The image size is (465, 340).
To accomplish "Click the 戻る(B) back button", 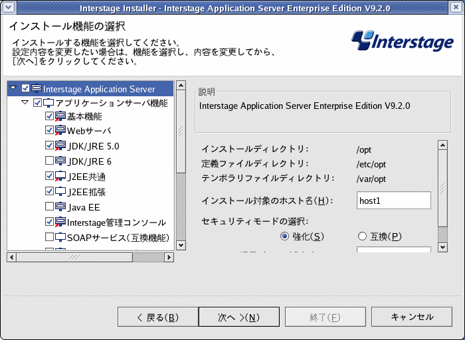I will [x=158, y=317].
